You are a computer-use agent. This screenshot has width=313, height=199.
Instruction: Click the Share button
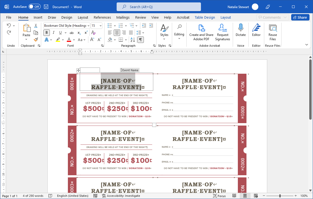pyautogui.click(x=300, y=17)
